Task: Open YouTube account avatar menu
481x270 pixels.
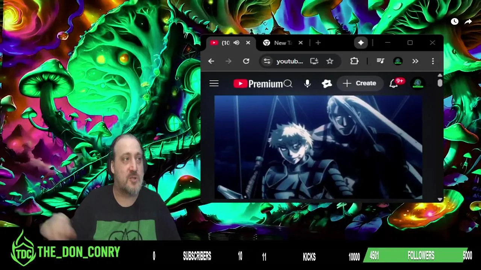Action: click(418, 83)
